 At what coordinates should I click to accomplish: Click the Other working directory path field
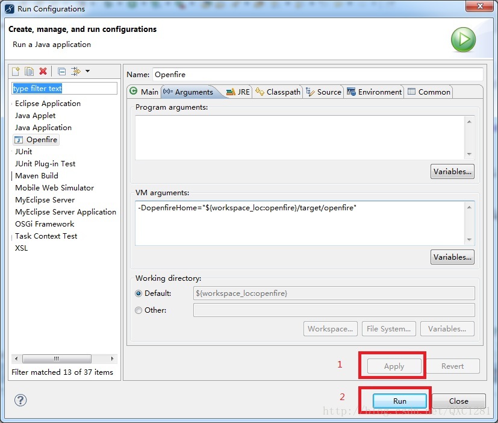pyautogui.click(x=334, y=310)
